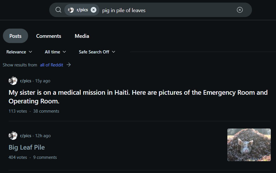
Task: Open r/pics avatar on Big Leaf Pile post
Action: click(x=13, y=136)
